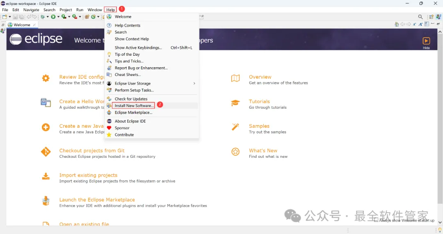This screenshot has width=443, height=234.
Task: Select Check for Updates menu item
Action: pyautogui.click(x=152, y=99)
